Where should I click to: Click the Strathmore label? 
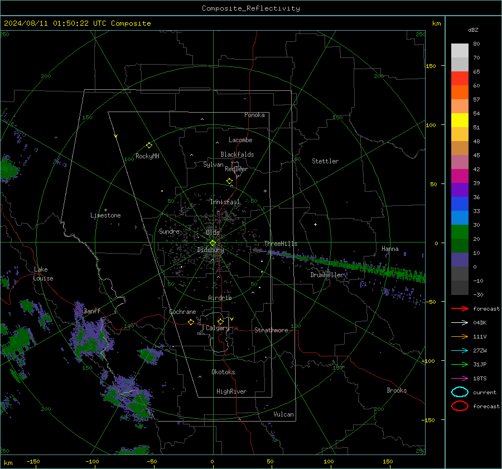(x=272, y=330)
